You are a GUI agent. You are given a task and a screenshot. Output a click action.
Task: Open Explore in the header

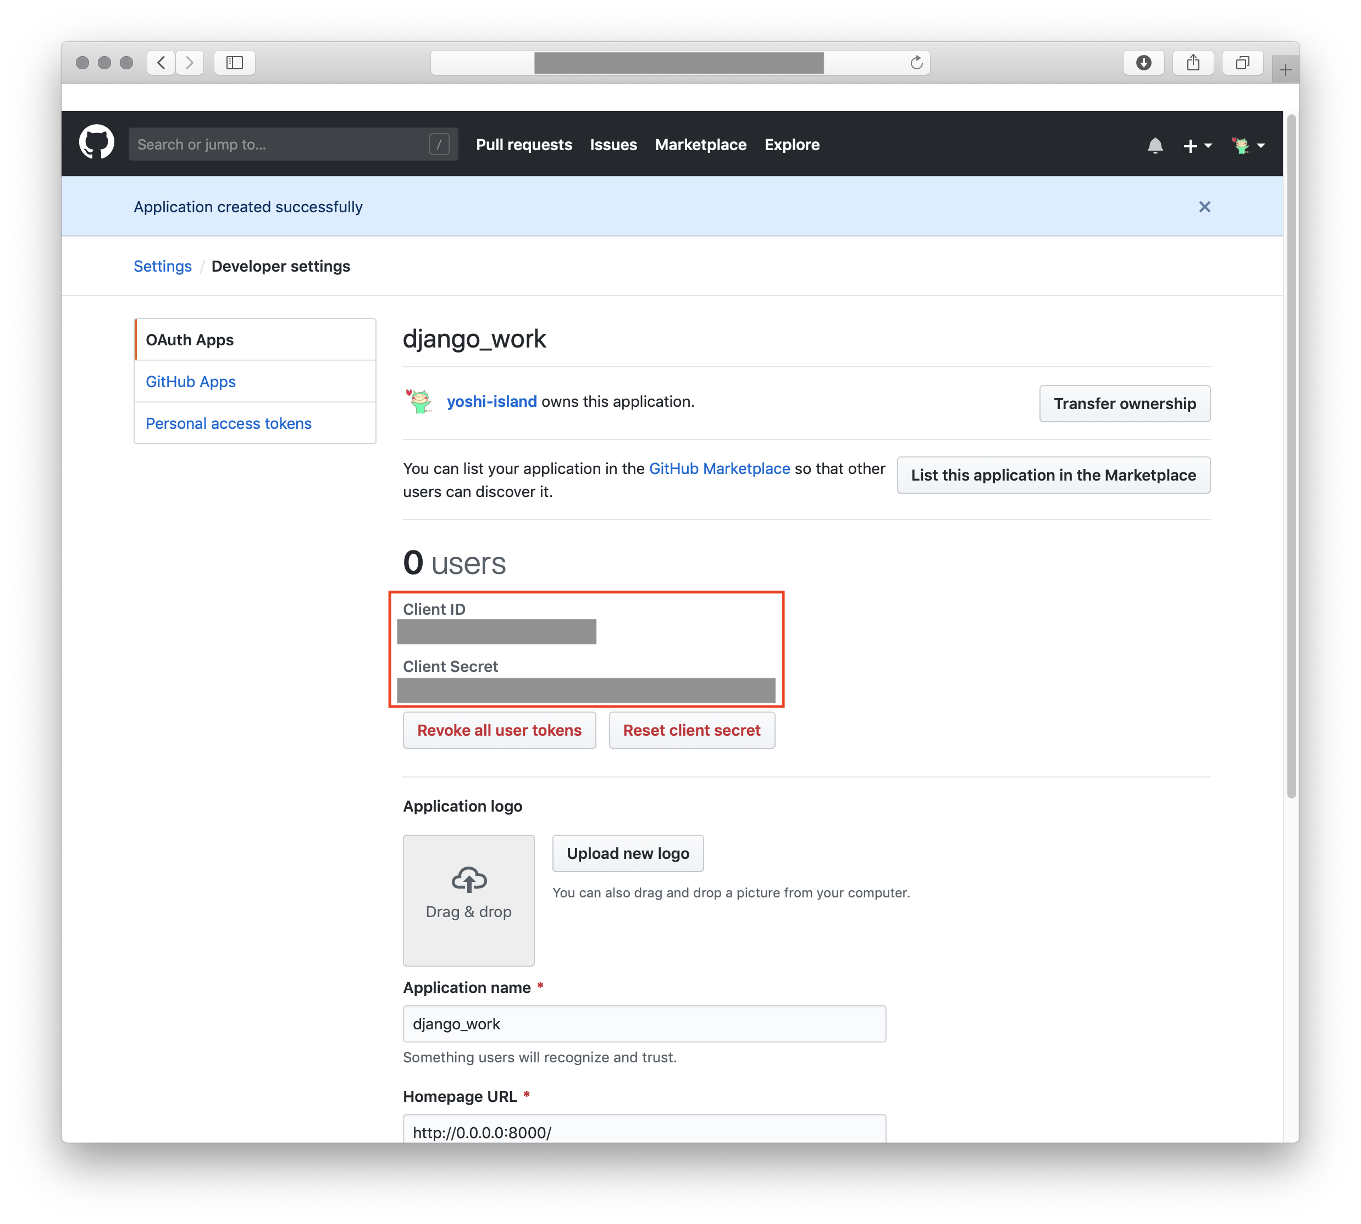(x=792, y=145)
